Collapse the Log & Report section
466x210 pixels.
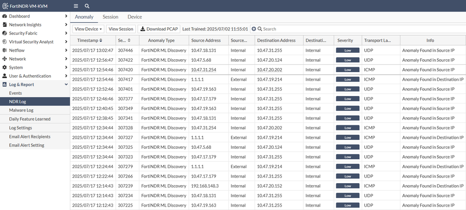point(66,85)
